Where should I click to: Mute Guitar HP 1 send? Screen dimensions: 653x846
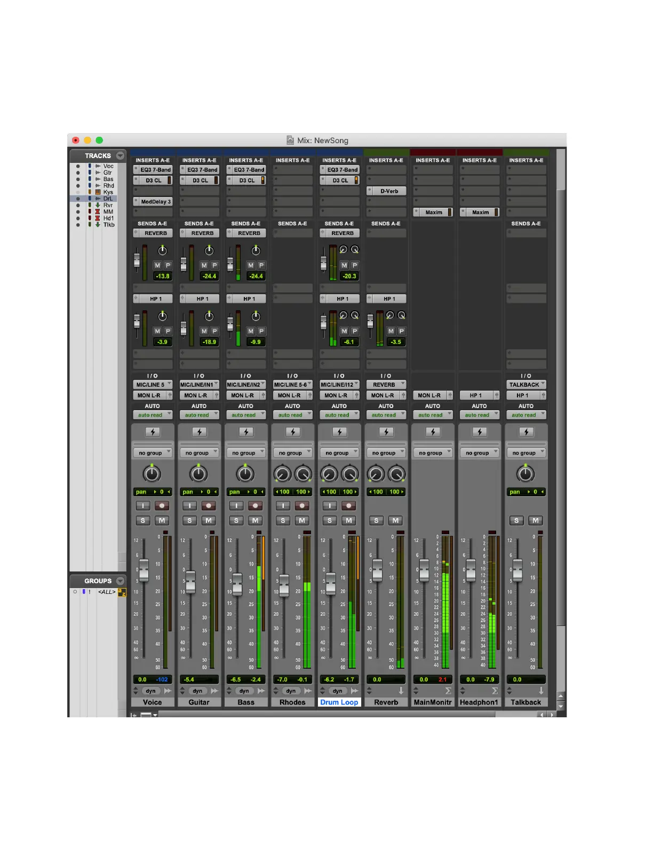204,331
